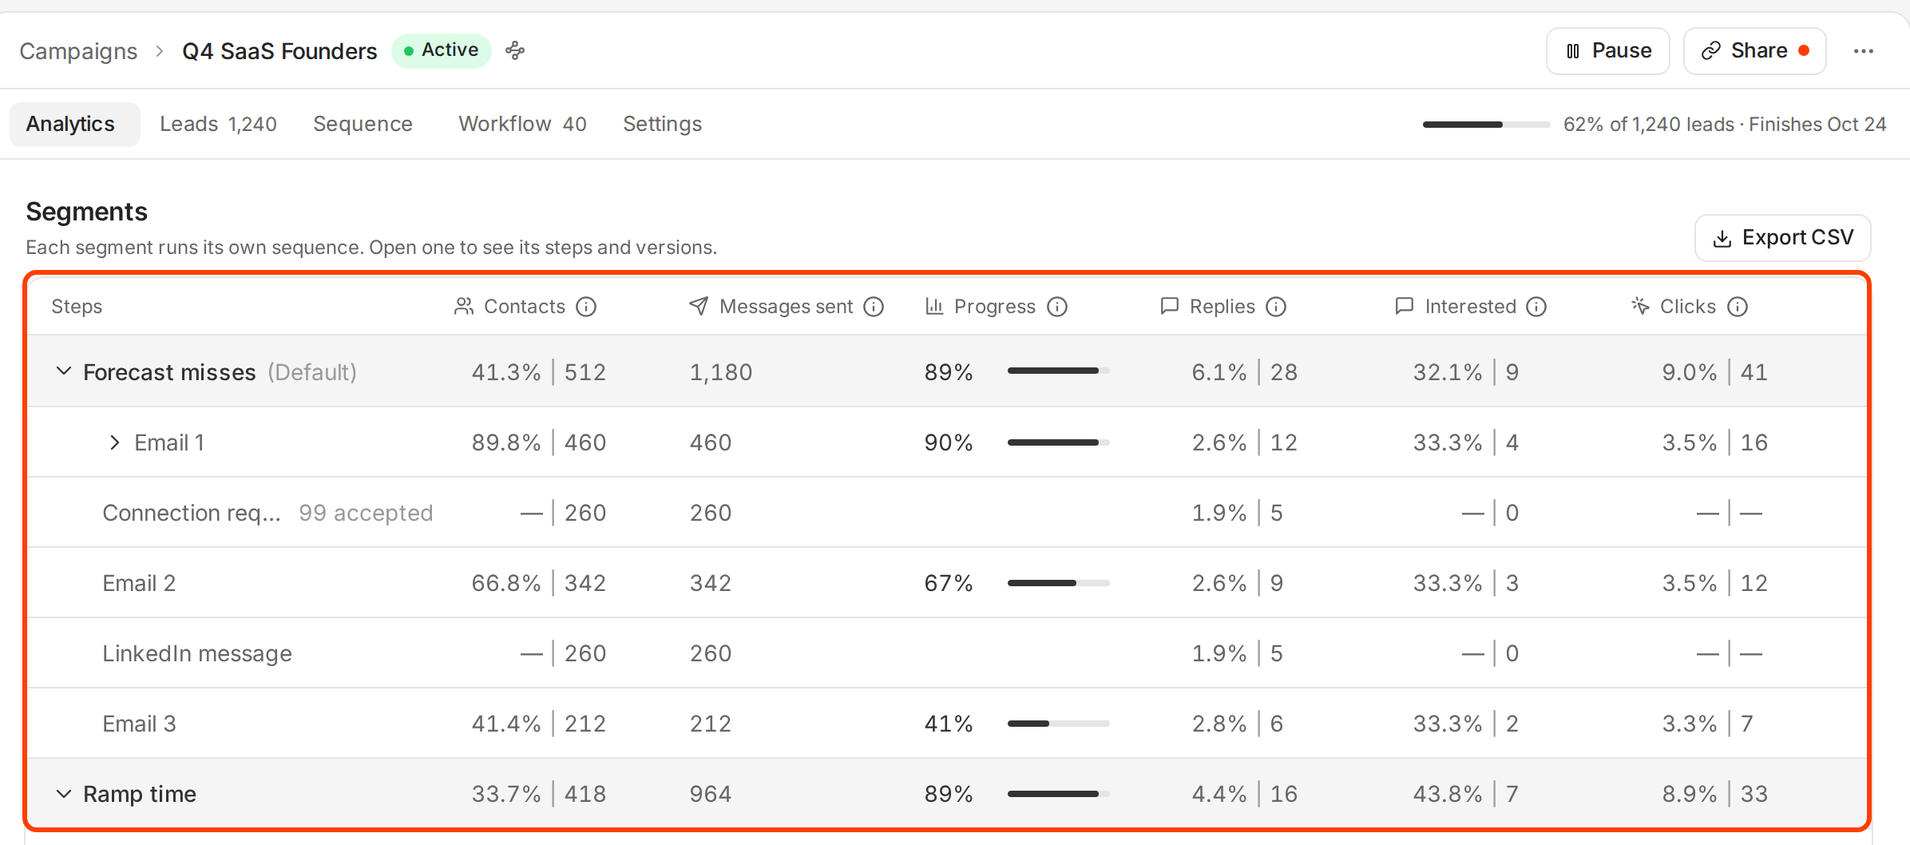Click the Messages sent paper plane icon
The width and height of the screenshot is (1910, 845).
tap(699, 307)
